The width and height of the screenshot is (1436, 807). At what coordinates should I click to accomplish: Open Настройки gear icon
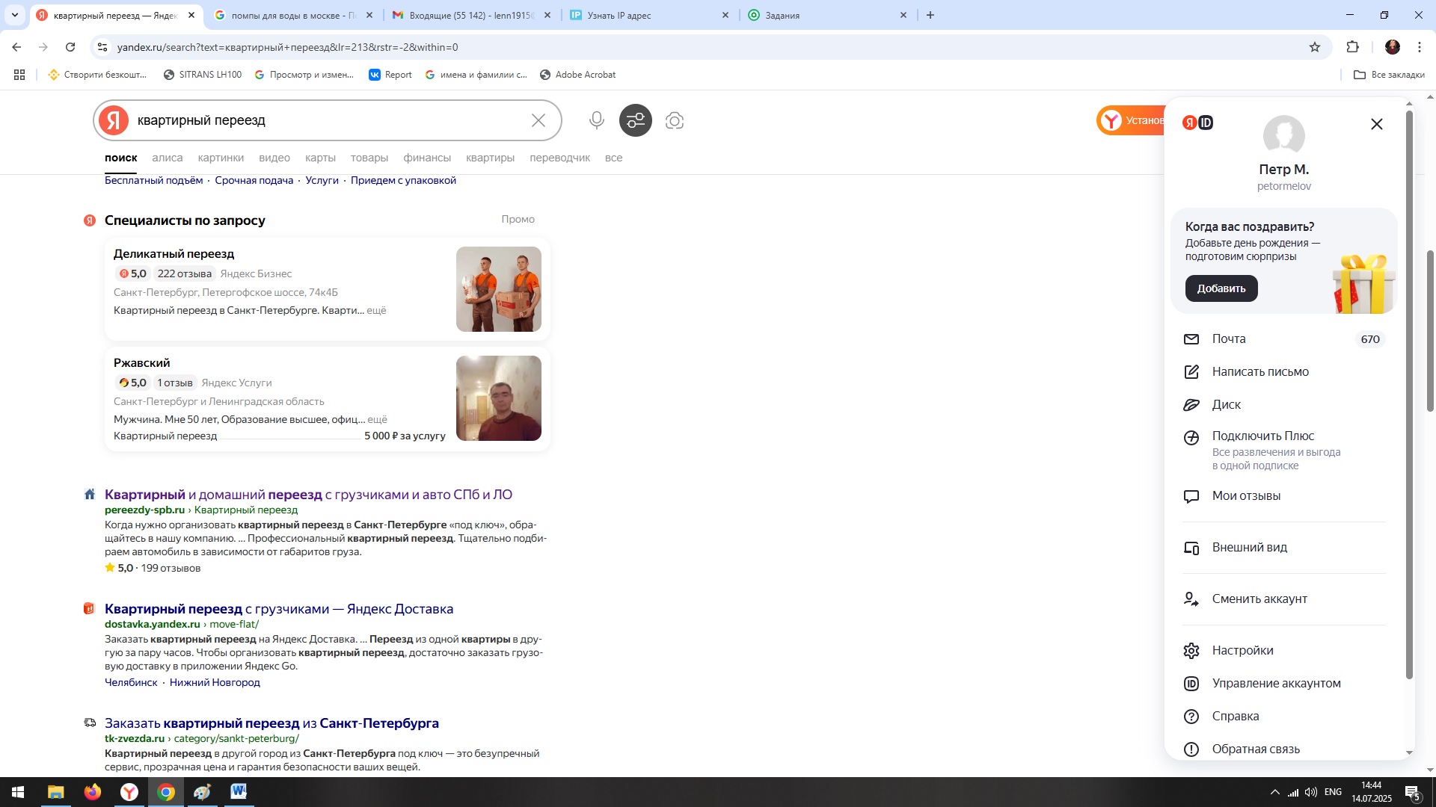pos(1191,651)
